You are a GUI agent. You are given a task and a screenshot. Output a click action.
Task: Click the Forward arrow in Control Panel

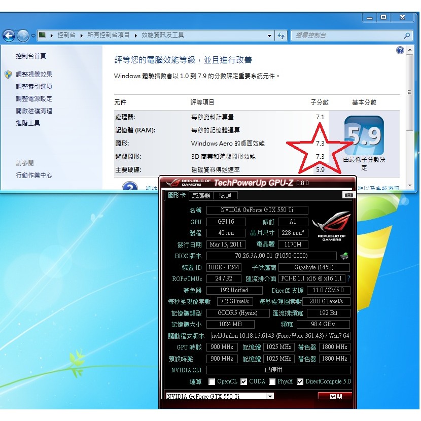[x=23, y=36]
